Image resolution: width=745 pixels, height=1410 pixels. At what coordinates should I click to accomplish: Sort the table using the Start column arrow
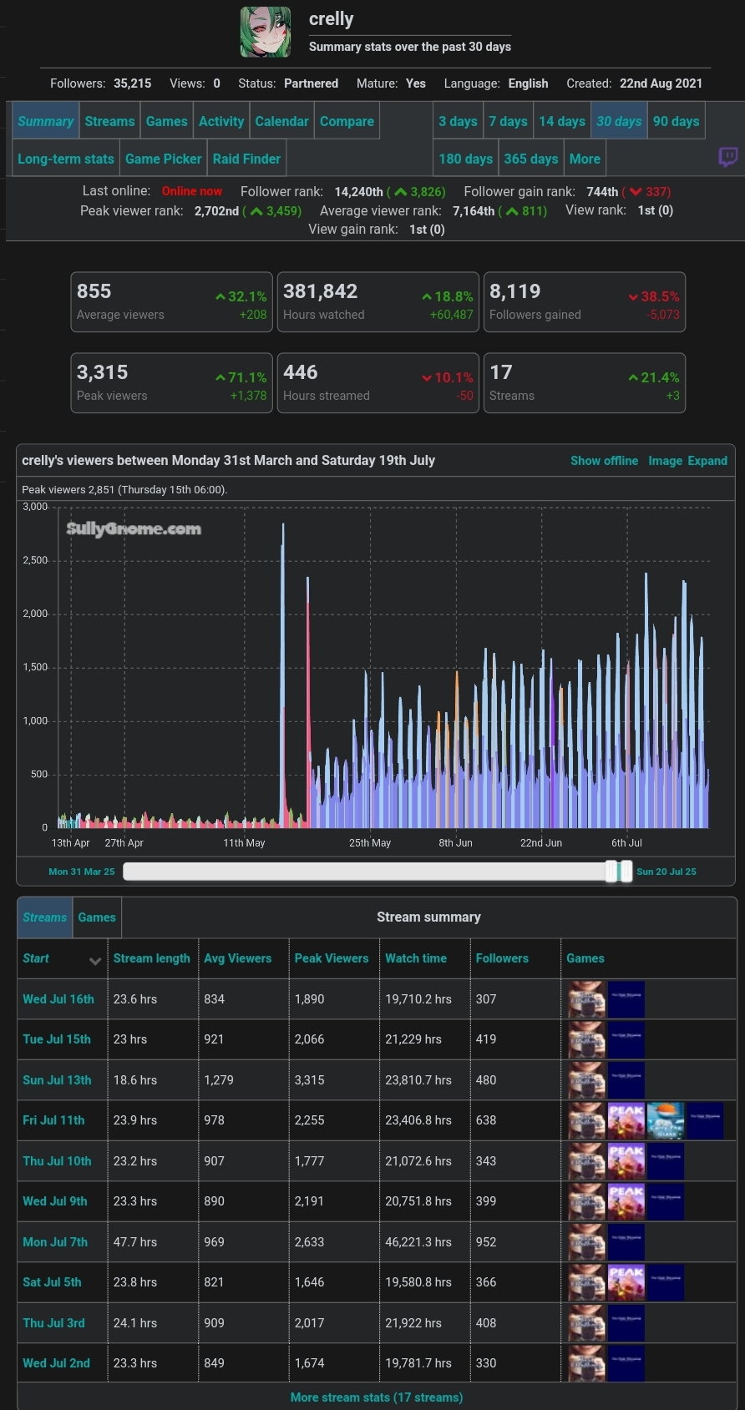[x=95, y=960]
